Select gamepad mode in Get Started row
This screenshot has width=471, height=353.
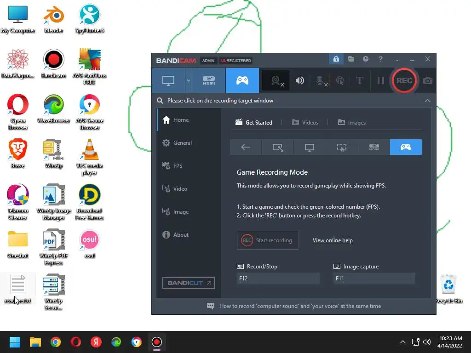pos(406,147)
